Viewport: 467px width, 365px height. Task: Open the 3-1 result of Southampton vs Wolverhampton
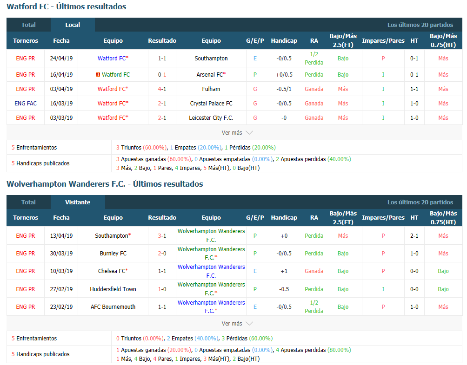[x=162, y=236]
